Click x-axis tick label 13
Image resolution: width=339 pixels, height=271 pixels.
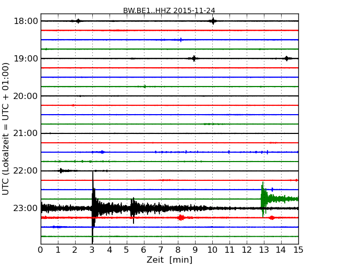(264, 250)
